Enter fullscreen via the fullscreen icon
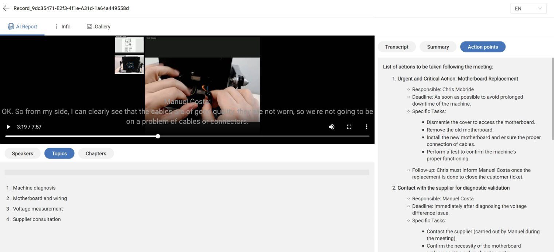This screenshot has width=554, height=252. (x=349, y=127)
